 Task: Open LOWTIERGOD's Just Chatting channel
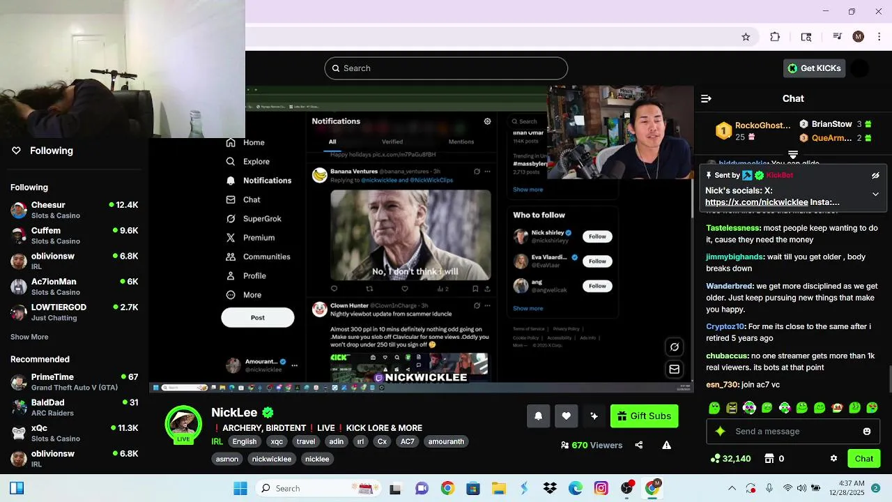[x=74, y=312]
